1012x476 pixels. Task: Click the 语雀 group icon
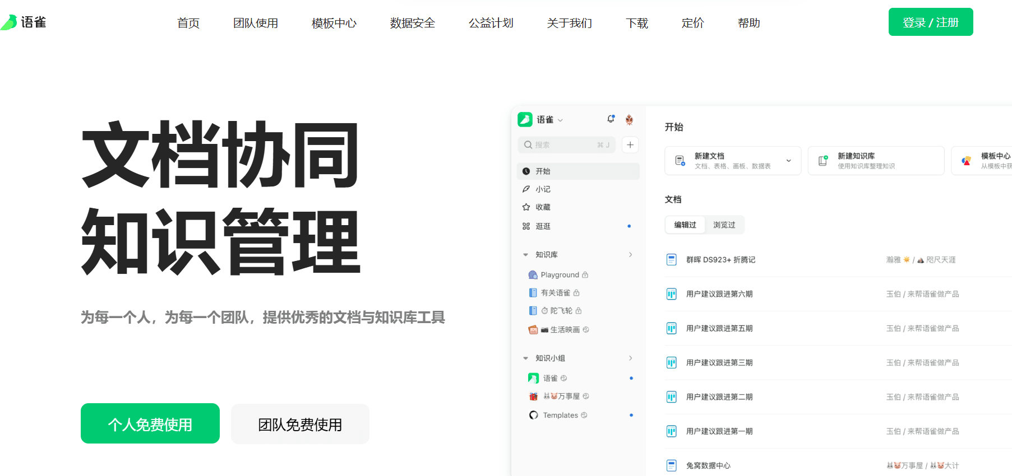click(533, 379)
